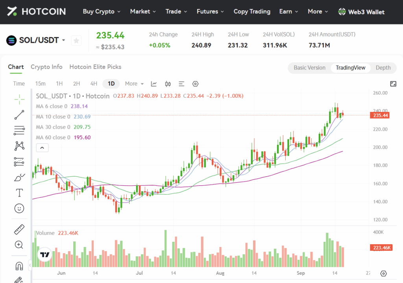The width and height of the screenshot is (403, 283).
Task: Select the forecast position tool
Action: pos(19,162)
